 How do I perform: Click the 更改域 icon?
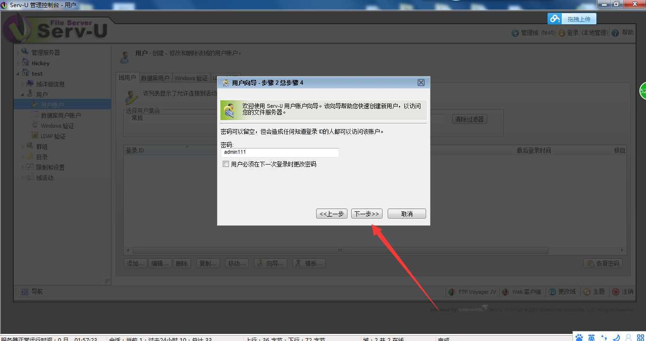(x=552, y=292)
